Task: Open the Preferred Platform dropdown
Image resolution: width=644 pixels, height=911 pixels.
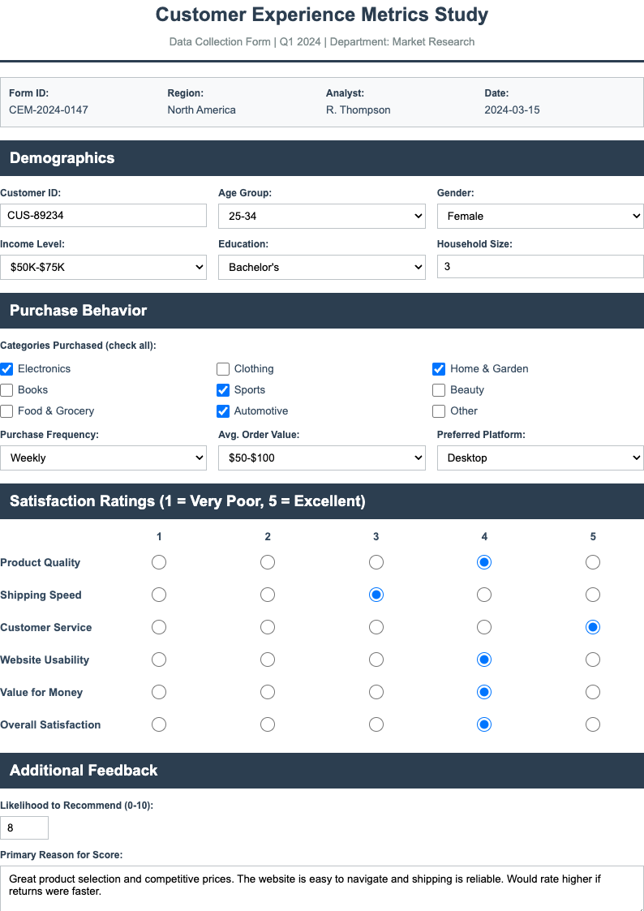Action: [539, 458]
